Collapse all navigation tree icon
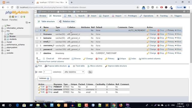 27,22
